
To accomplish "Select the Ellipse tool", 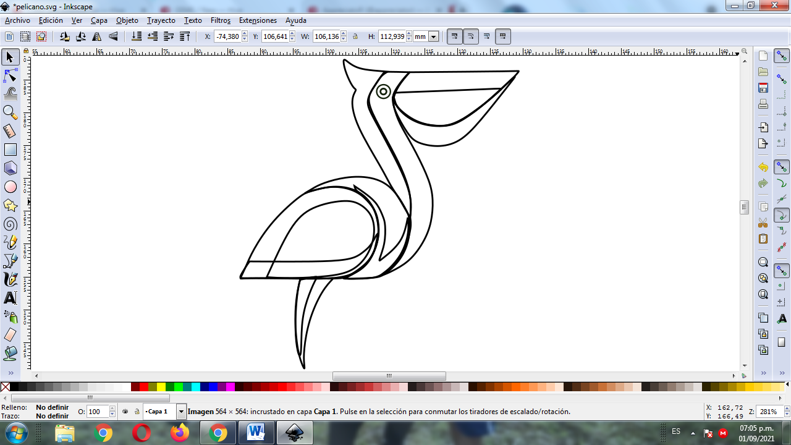I will (x=10, y=187).
